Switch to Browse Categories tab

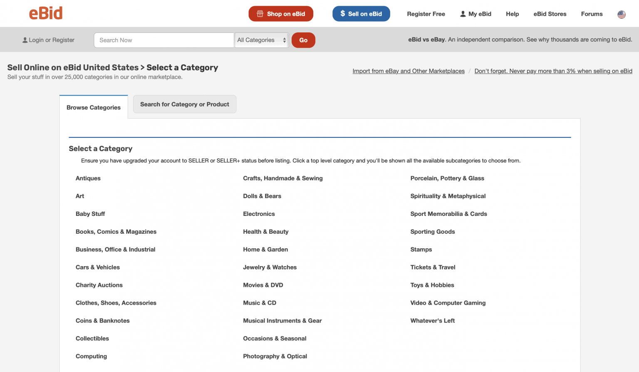point(94,108)
